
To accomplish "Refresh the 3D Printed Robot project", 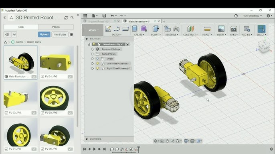I will (66, 18).
